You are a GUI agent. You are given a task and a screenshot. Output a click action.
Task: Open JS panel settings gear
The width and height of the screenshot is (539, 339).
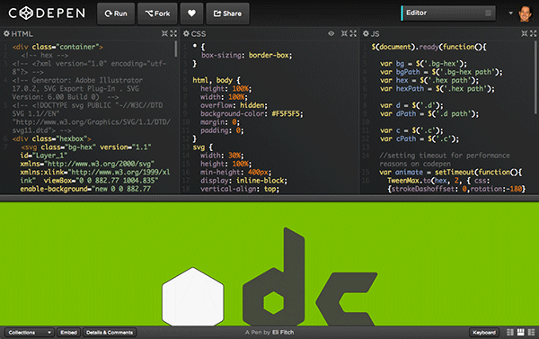366,33
